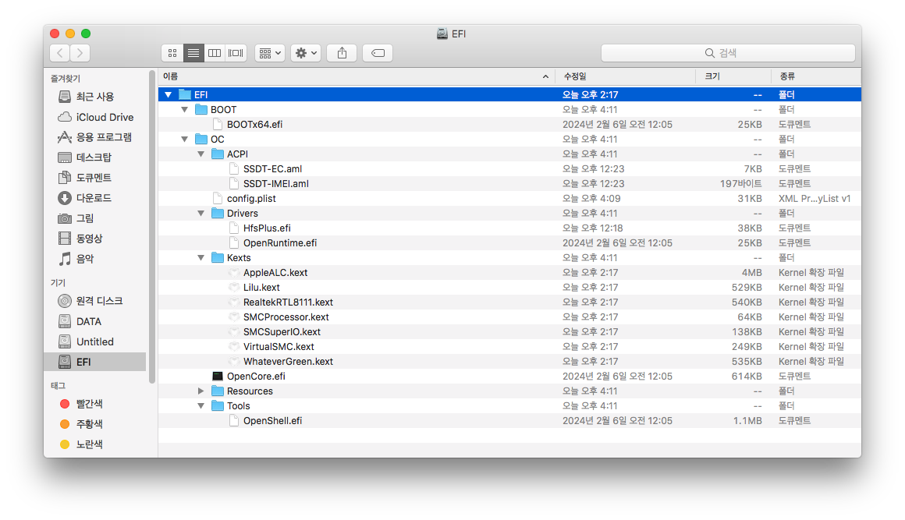This screenshot has width=905, height=520.
Task: Select EFI volume in sidebar
Action: click(95, 362)
